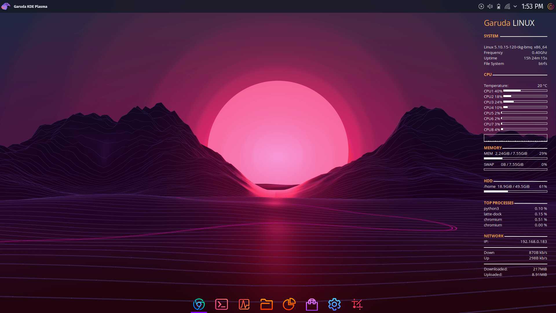
Task: Click the media player tray icon
Action: (x=481, y=6)
